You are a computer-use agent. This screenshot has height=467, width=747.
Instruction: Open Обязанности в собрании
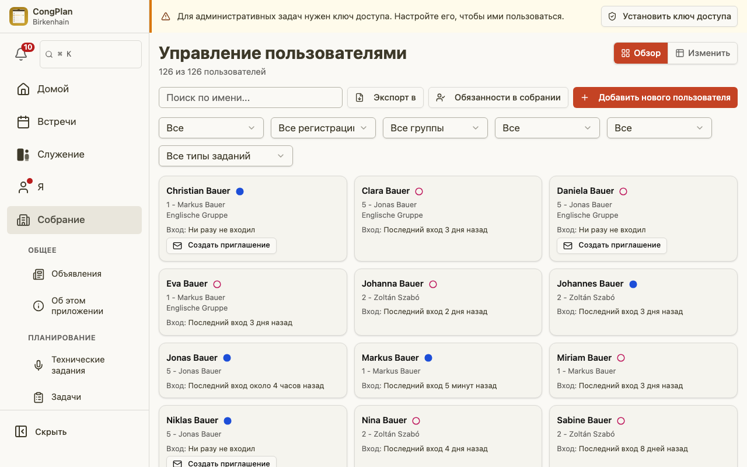click(498, 97)
